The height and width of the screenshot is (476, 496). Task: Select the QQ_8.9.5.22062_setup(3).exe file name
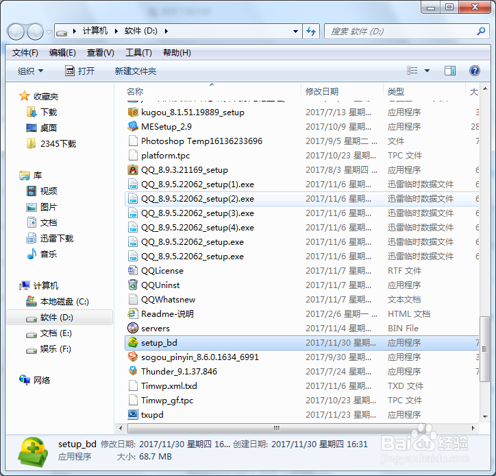coord(197,213)
